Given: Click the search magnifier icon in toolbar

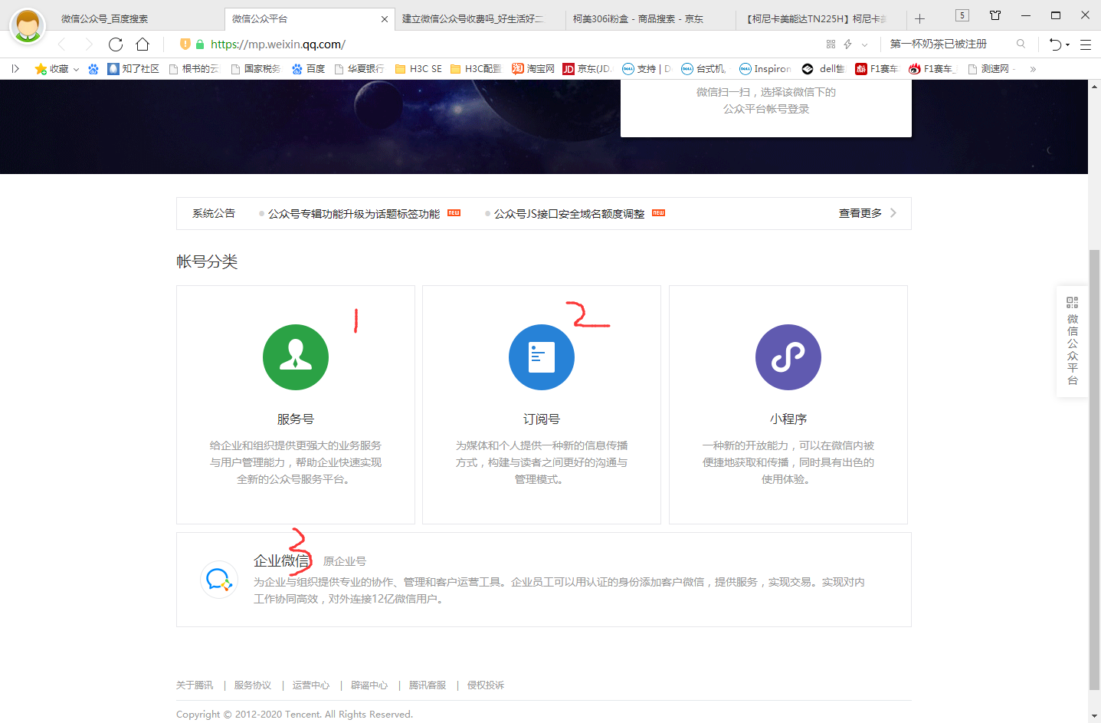Looking at the screenshot, I should (1021, 44).
